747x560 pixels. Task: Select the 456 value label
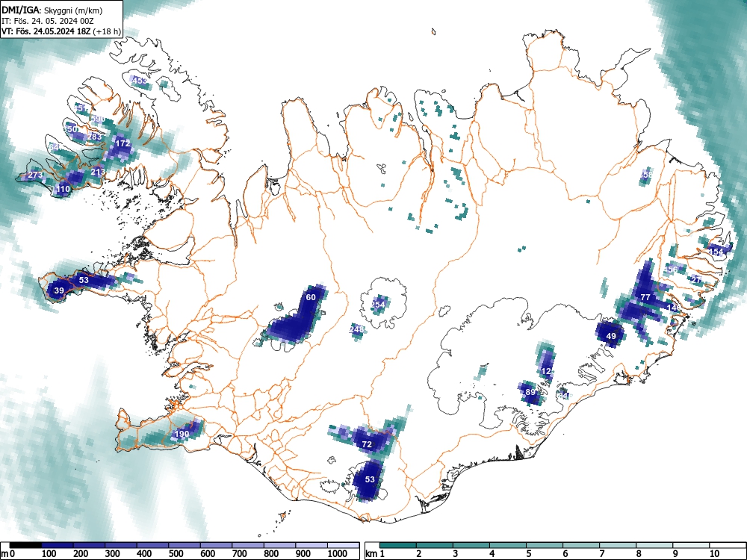pyautogui.click(x=670, y=270)
